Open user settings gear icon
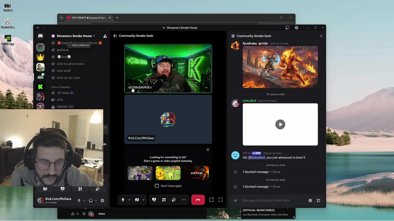Image resolution: width=394 pixels, height=221 pixels. (x=102, y=200)
